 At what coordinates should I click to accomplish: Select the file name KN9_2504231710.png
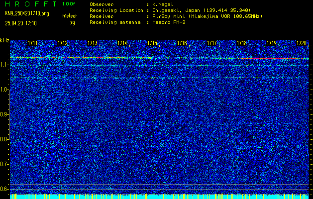(27, 13)
